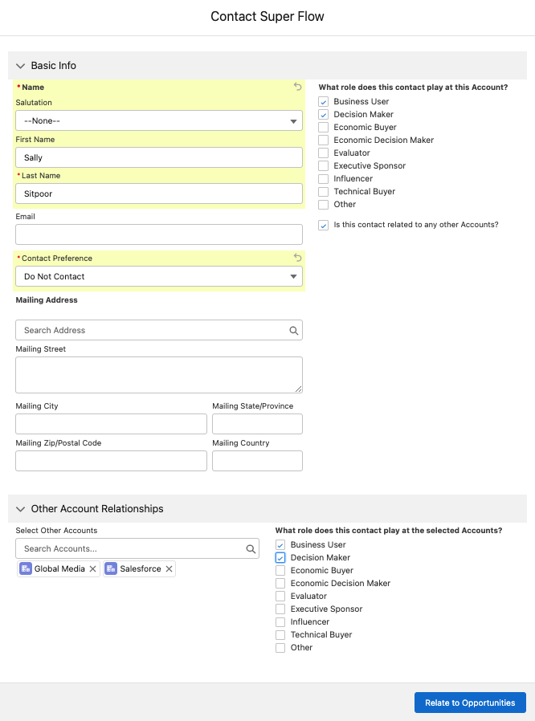Image resolution: width=535 pixels, height=721 pixels.
Task: Remove the Salesforce account pill
Action: point(168,568)
